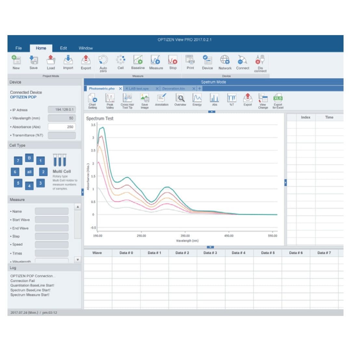Collapse the toolbar using the blue arrow tab
This screenshot has height=351, width=351.
[211, 111]
